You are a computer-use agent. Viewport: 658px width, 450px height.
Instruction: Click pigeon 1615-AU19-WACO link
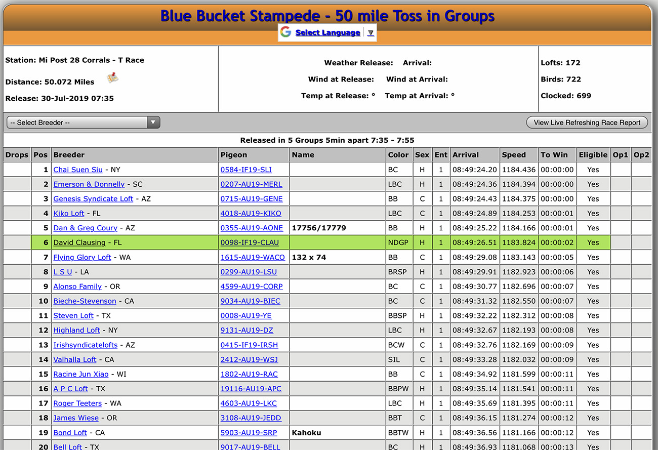tap(253, 257)
